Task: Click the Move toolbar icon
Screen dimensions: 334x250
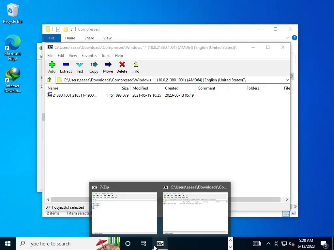Action: tap(108, 65)
